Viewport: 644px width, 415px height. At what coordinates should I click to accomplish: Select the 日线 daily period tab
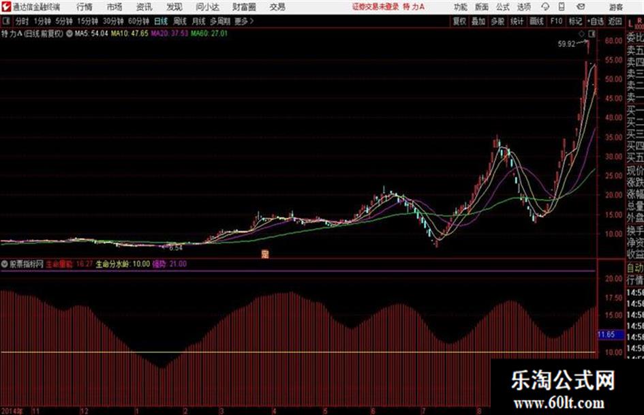161,21
